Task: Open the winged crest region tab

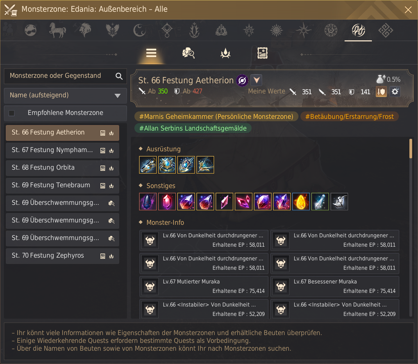Action: tap(112, 30)
